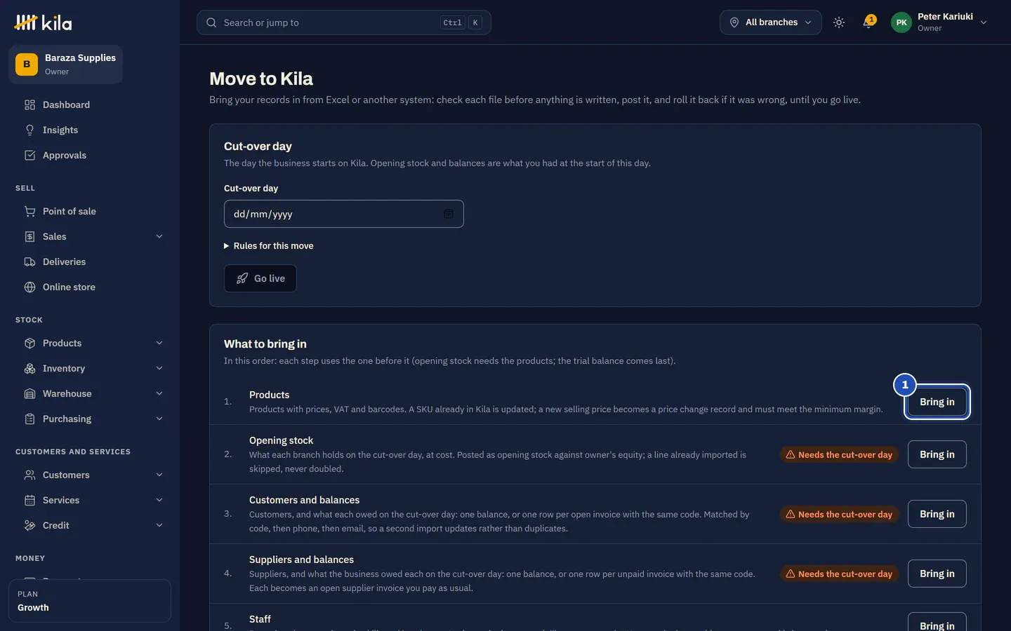This screenshot has height=631, width=1011.
Task: Open Insights page
Action: pyautogui.click(x=89, y=130)
